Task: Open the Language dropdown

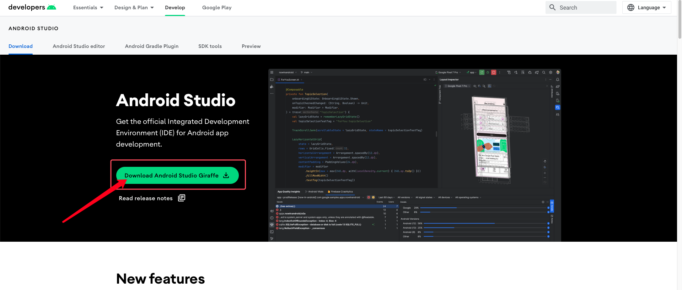Action: (x=646, y=7)
